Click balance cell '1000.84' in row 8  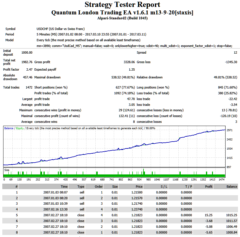coord(232,232)
